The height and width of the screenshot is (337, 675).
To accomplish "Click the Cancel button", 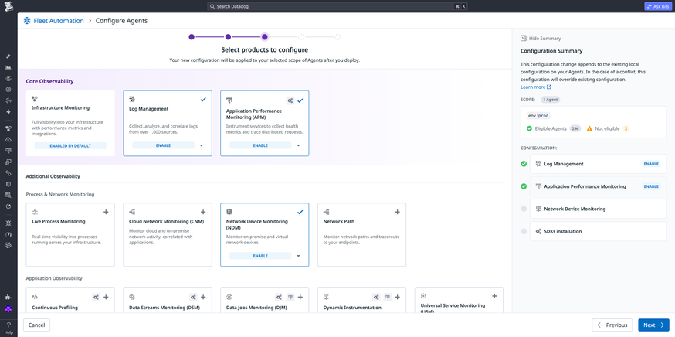I will click(x=36, y=325).
